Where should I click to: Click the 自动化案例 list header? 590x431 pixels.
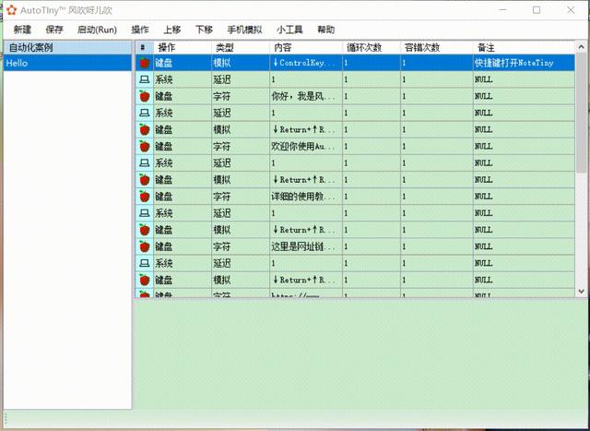(x=67, y=47)
